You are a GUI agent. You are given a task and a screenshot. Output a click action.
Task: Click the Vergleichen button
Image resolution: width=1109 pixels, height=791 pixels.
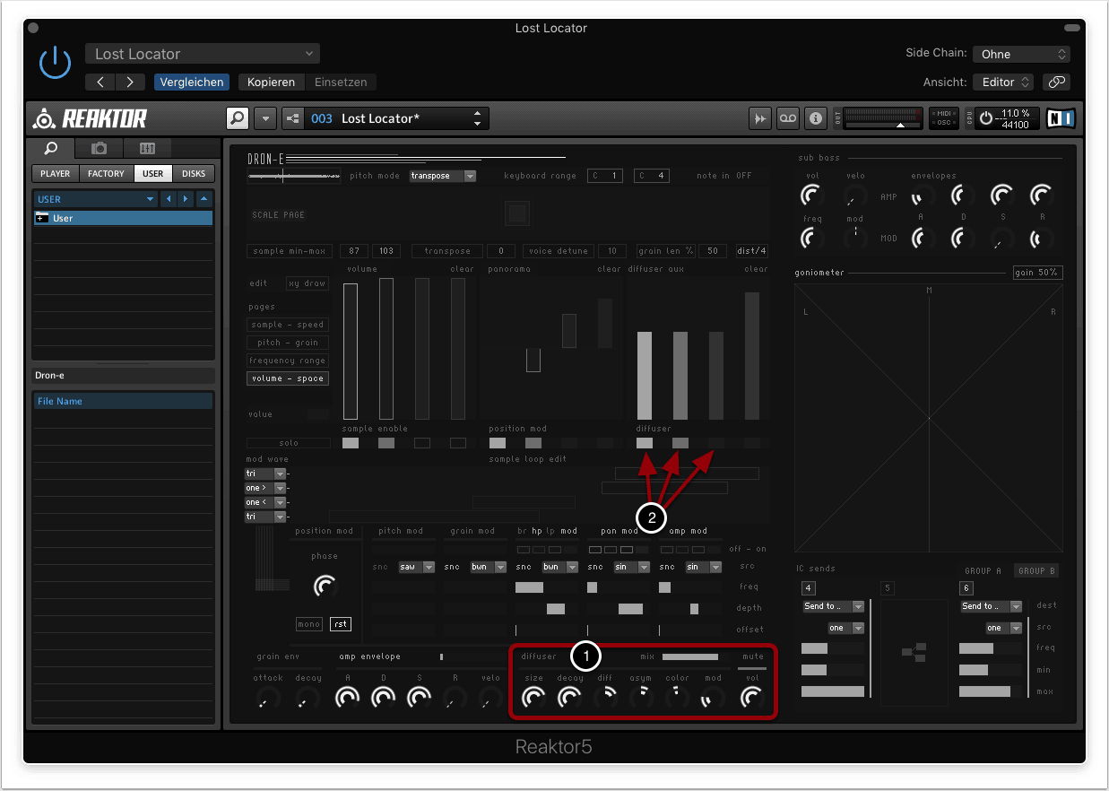(192, 82)
